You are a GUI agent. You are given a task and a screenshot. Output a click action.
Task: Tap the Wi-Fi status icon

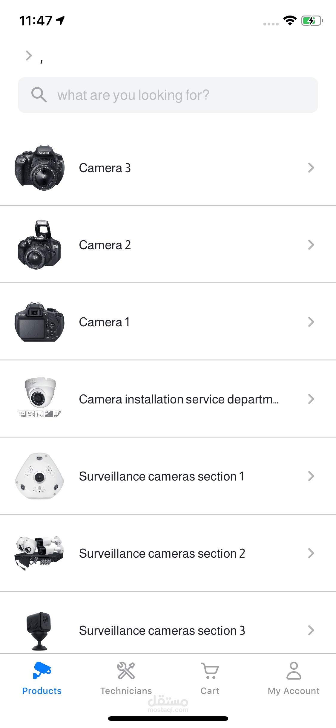[290, 21]
